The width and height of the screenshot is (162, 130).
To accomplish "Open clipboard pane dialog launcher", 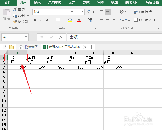I will (29, 28).
